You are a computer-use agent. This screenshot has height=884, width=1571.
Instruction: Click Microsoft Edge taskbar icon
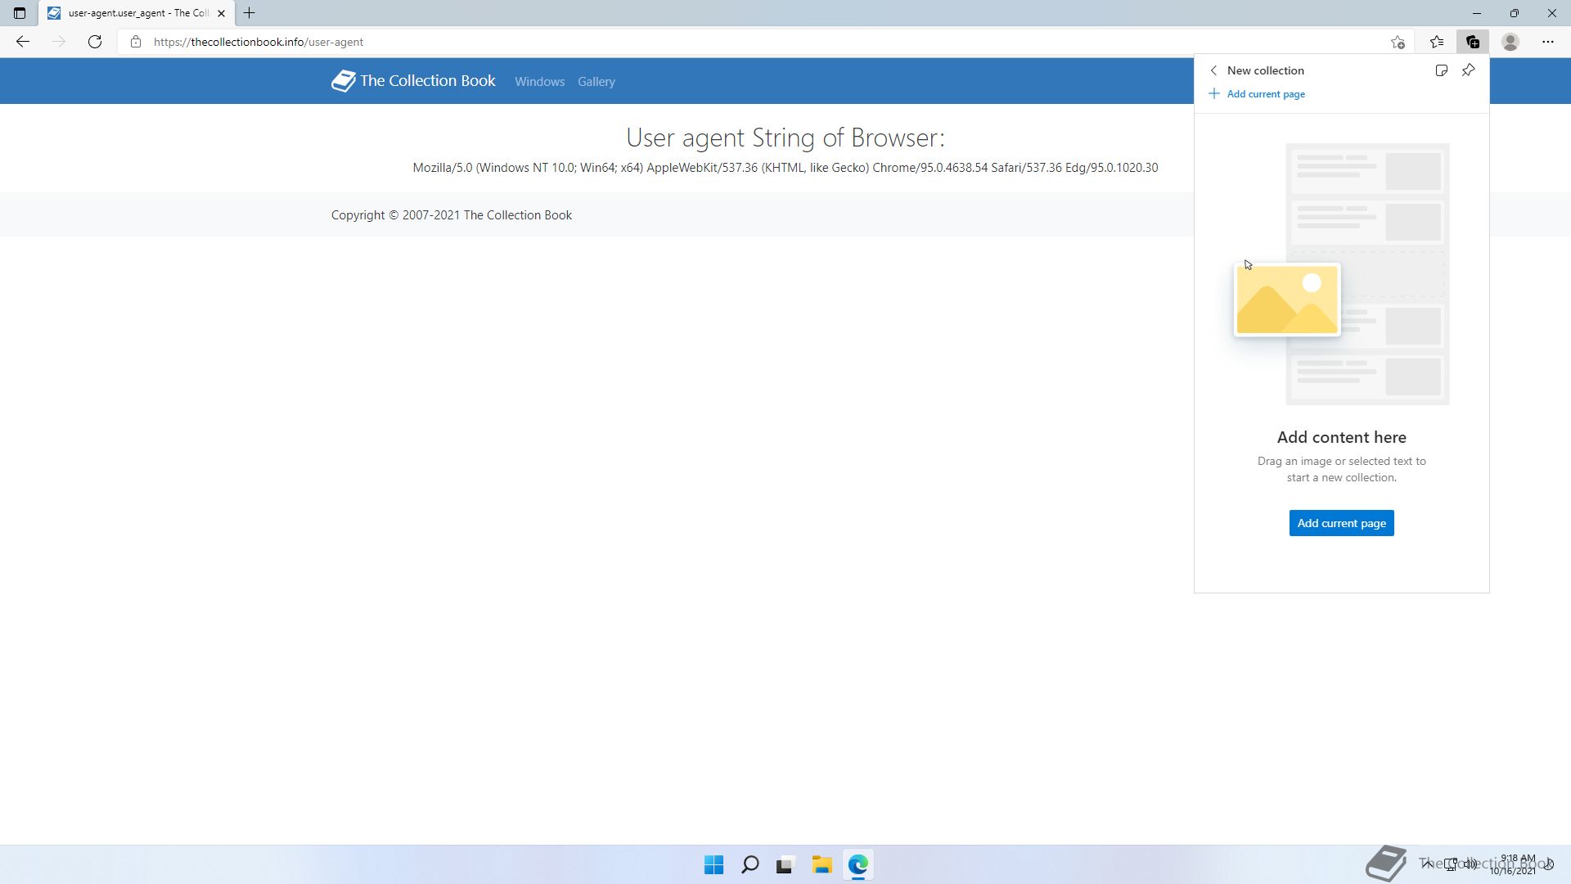tap(858, 865)
